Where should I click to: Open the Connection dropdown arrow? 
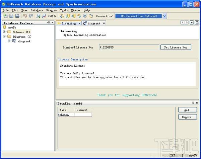(x=164, y=16)
